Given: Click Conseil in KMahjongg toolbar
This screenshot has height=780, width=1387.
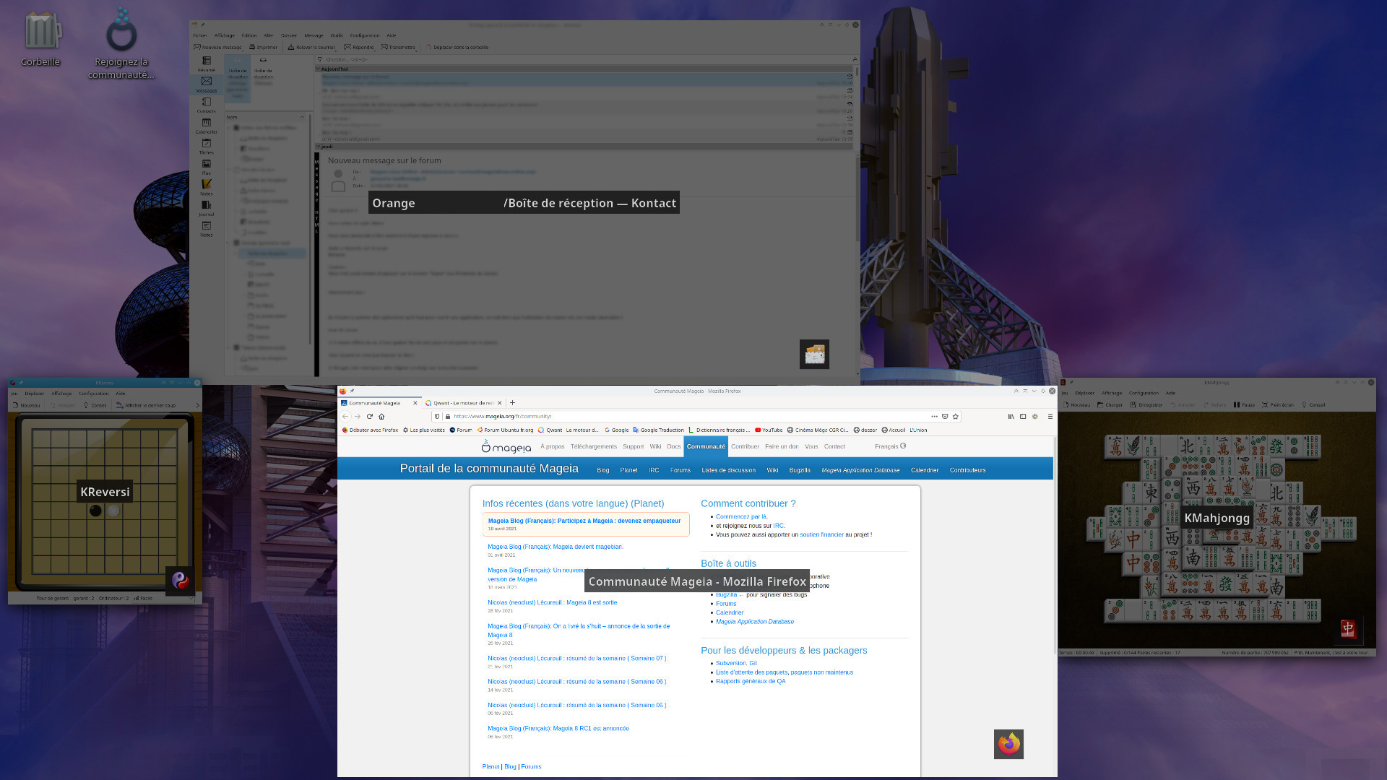Looking at the screenshot, I should pyautogui.click(x=1313, y=405).
